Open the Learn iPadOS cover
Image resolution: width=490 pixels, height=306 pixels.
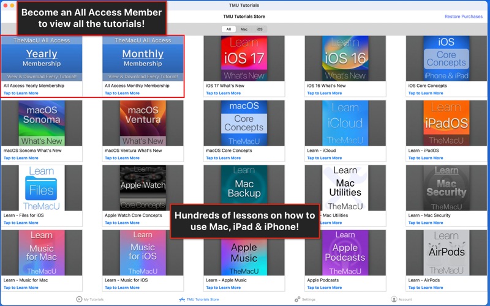coord(447,123)
